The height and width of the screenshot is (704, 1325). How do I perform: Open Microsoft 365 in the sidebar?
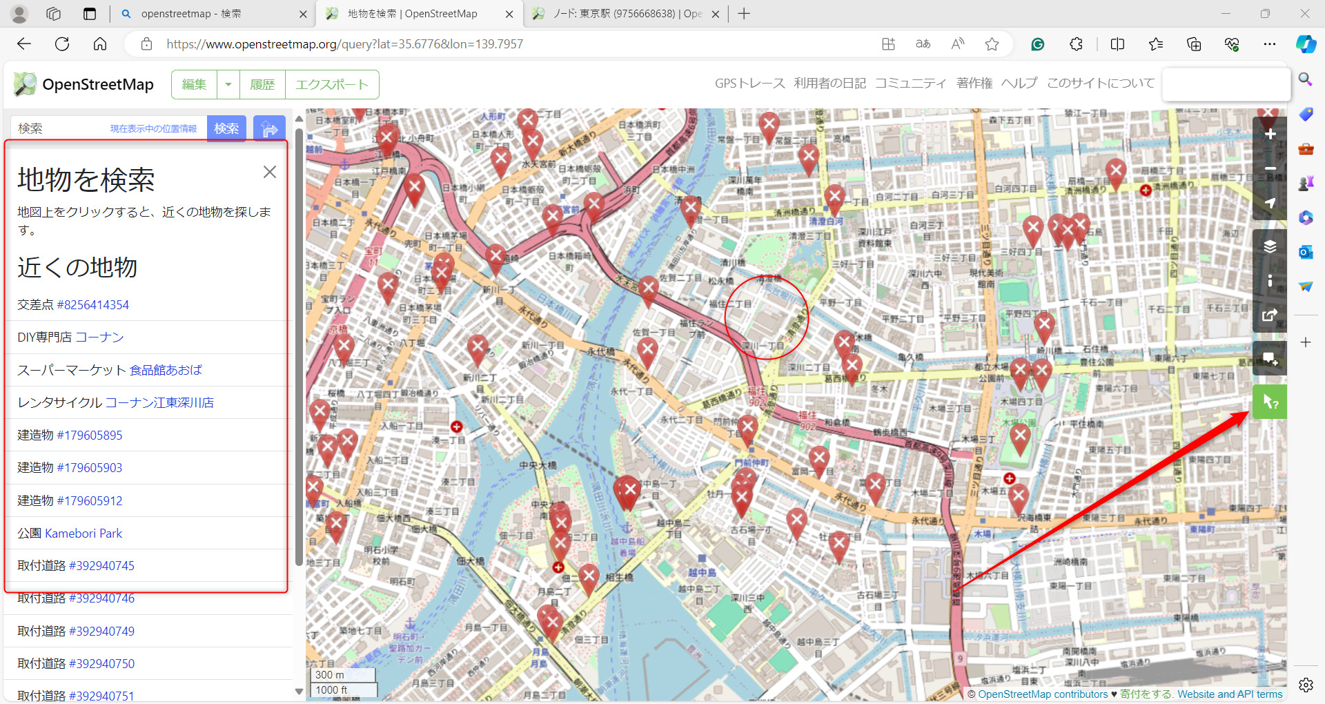tap(1306, 218)
